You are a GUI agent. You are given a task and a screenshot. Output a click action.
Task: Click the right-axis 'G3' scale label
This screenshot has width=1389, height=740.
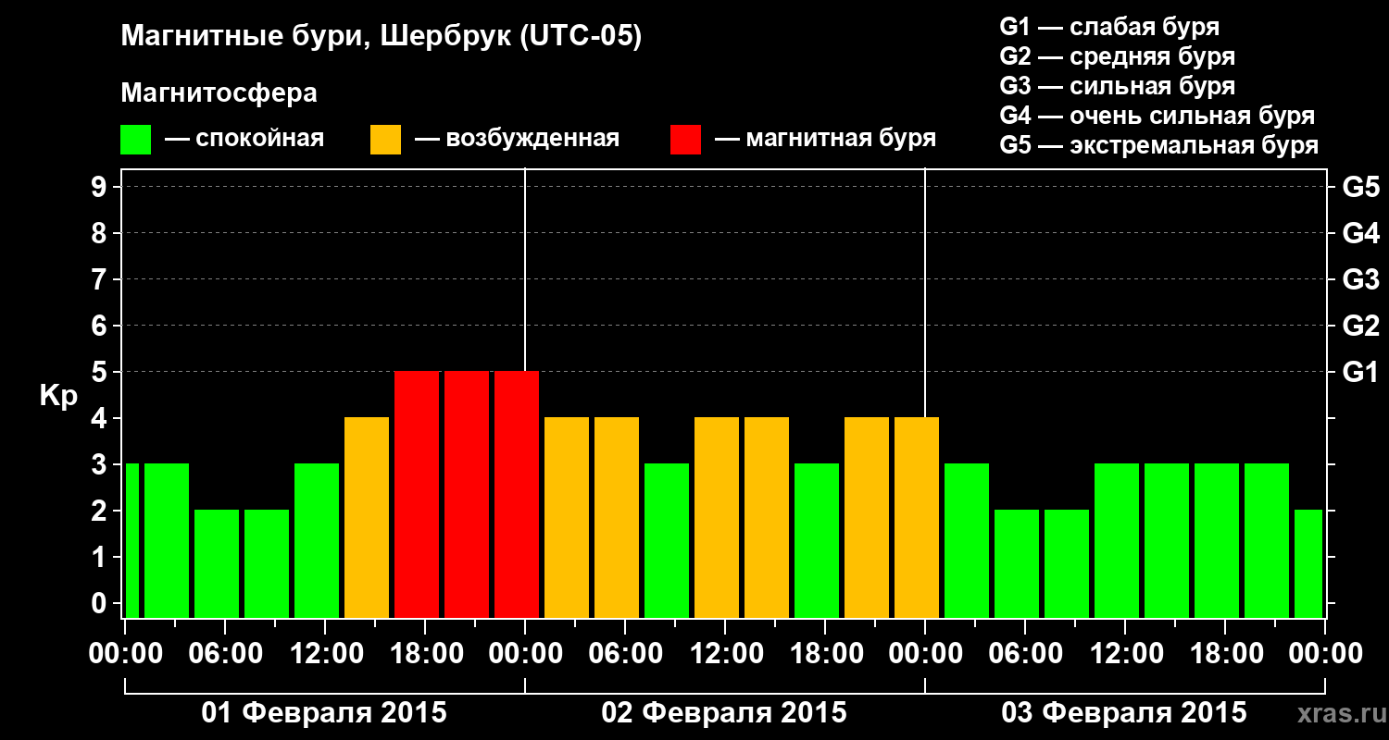(x=1360, y=279)
